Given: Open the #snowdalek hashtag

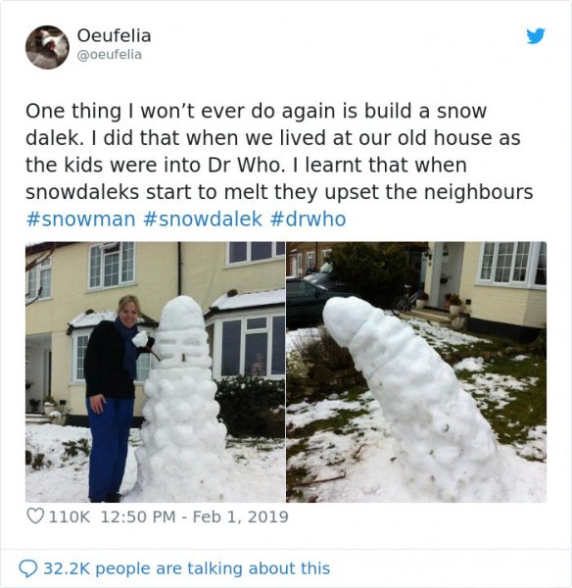Looking at the screenshot, I should (203, 219).
